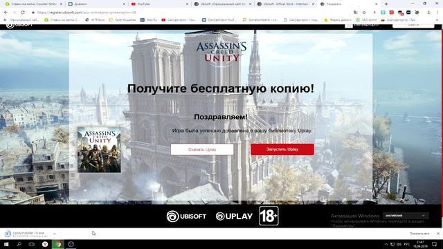The height and width of the screenshot is (249, 443).
Task: Open Windows taskbar search
Action: click(x=19, y=244)
